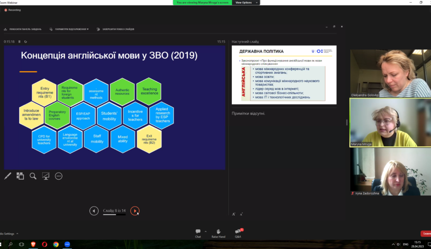Image resolution: width=431 pixels, height=249 pixels.
Task: Open the Zoom Chat panel
Action: 198,233
